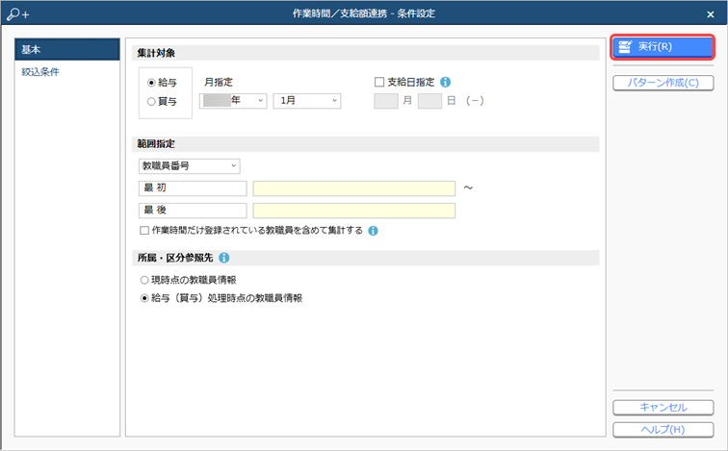Click info icon beside 支給日指定
The height and width of the screenshot is (451, 728).
(445, 82)
